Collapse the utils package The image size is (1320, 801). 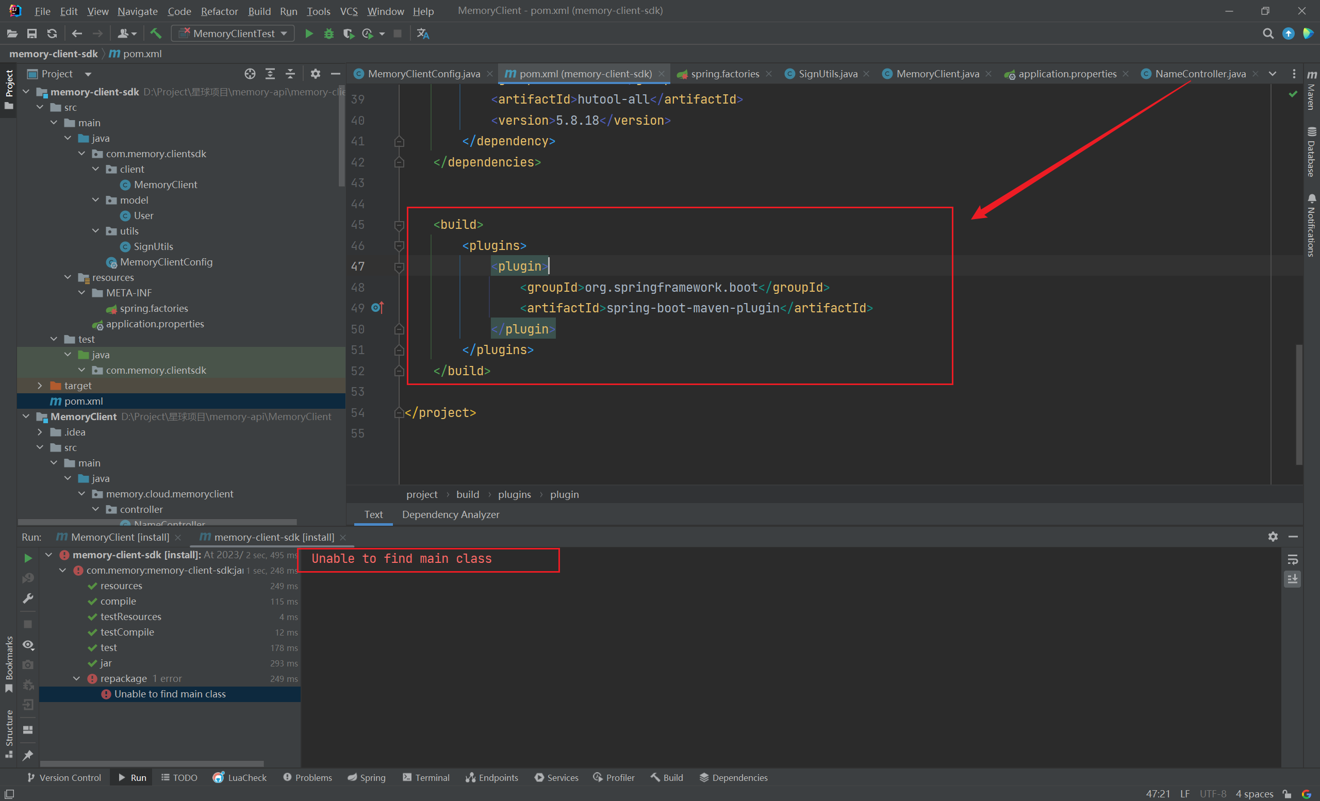(x=95, y=231)
